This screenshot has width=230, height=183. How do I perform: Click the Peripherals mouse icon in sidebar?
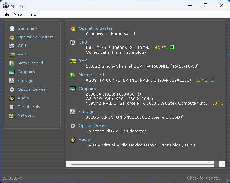[x=12, y=107]
